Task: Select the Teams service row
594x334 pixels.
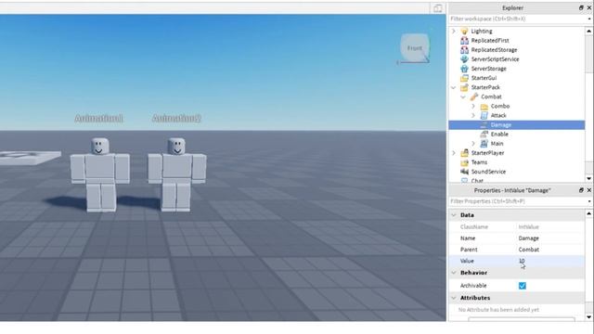Action: [517, 162]
